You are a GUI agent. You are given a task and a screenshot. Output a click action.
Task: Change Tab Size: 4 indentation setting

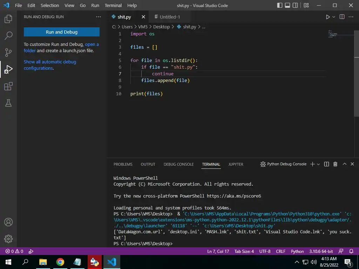[244, 251]
